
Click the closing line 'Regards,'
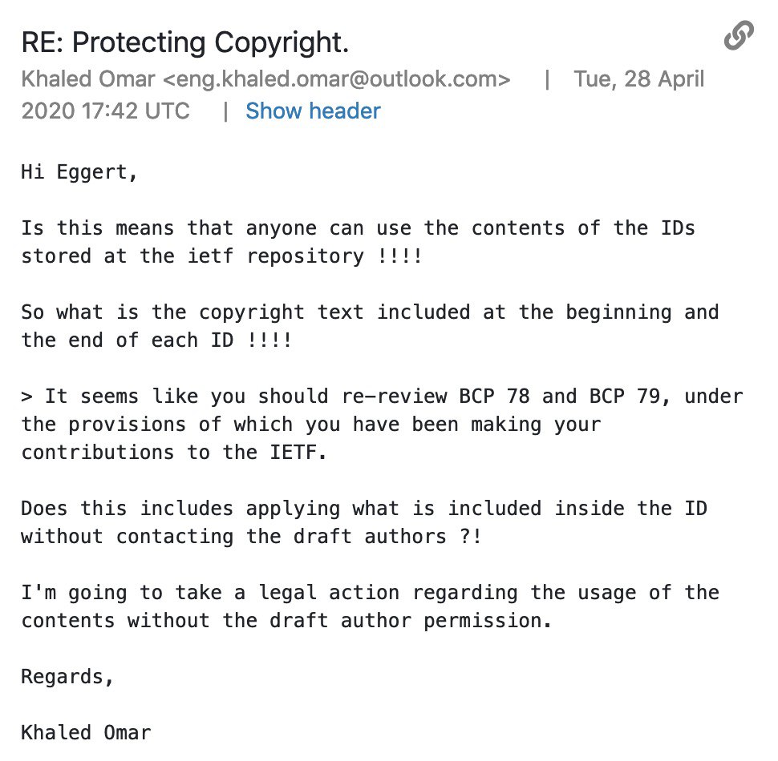(68, 676)
